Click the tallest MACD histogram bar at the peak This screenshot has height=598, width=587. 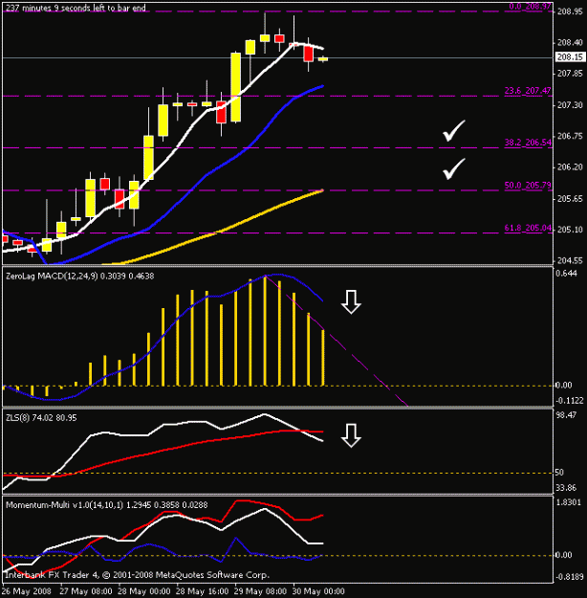pyautogui.click(x=265, y=331)
